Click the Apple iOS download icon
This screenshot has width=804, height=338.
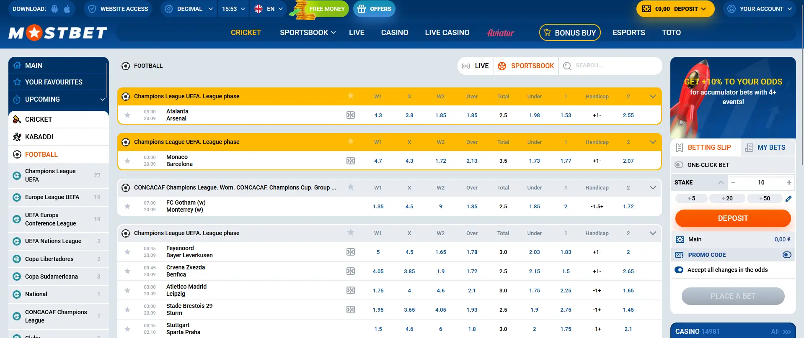tap(67, 9)
